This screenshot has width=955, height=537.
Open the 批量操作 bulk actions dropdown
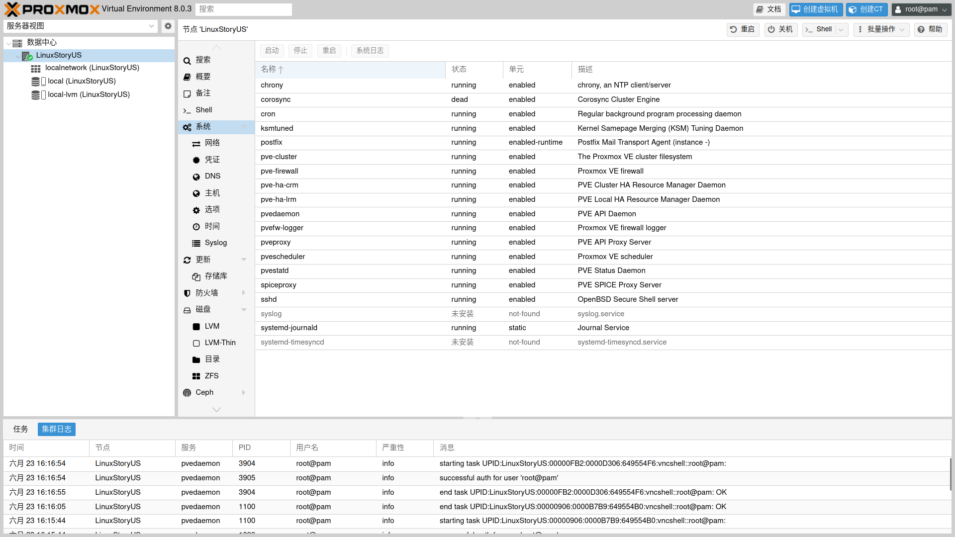click(x=881, y=29)
